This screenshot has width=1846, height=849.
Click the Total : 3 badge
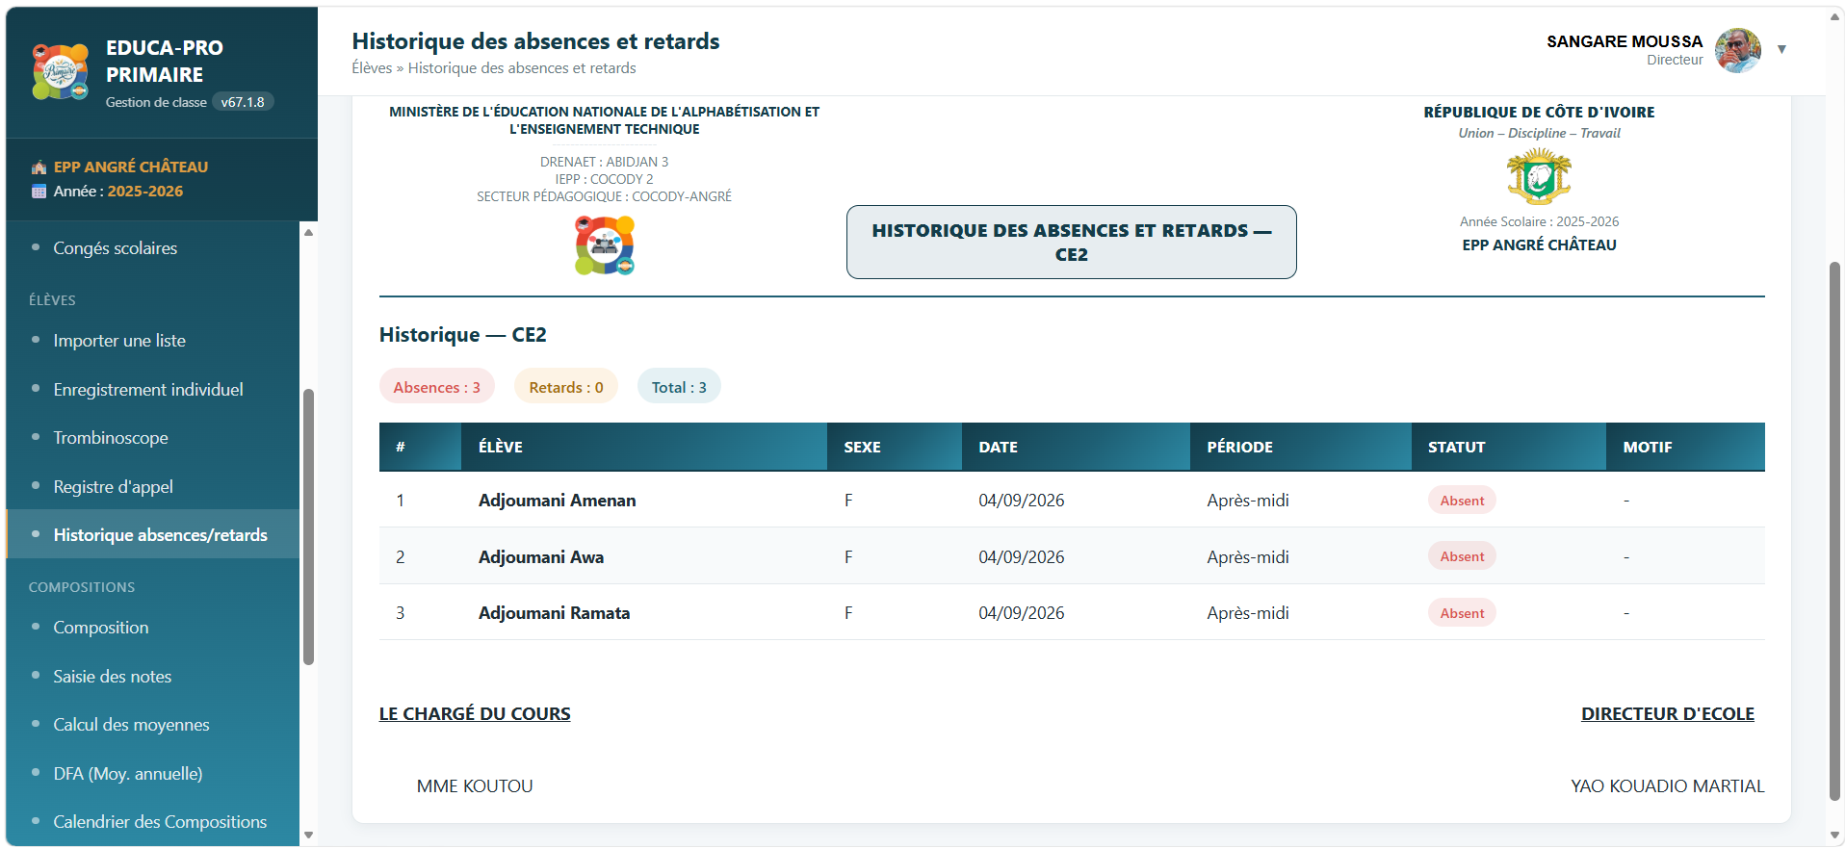point(679,387)
